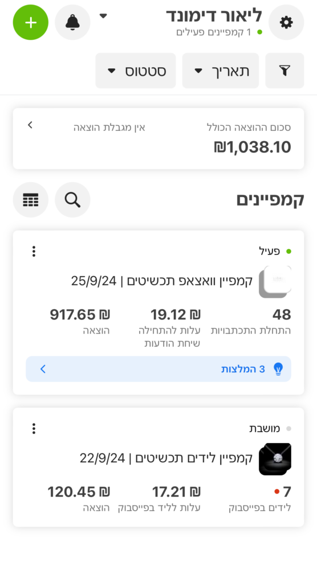317x583 pixels.
Task: Open spending limit chevron on total spend card
Action: coord(31,125)
